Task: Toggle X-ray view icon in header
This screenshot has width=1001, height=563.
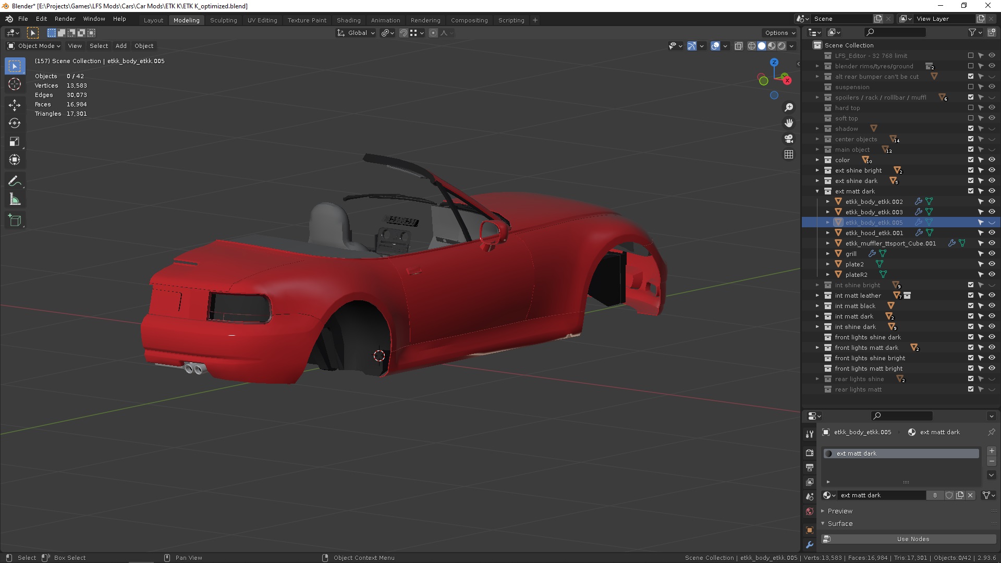Action: [739, 46]
